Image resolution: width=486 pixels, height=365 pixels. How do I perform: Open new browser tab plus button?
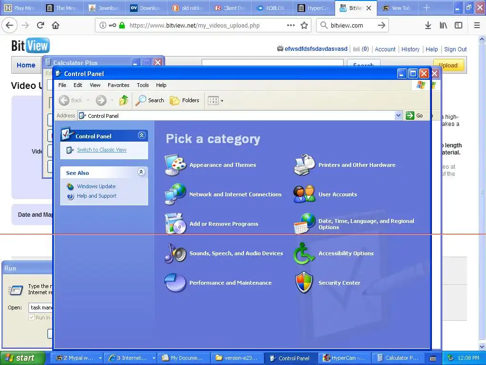point(427,8)
